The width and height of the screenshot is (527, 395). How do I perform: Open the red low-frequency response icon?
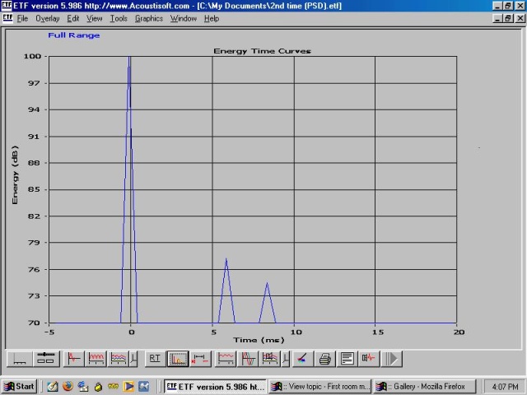pos(226,359)
